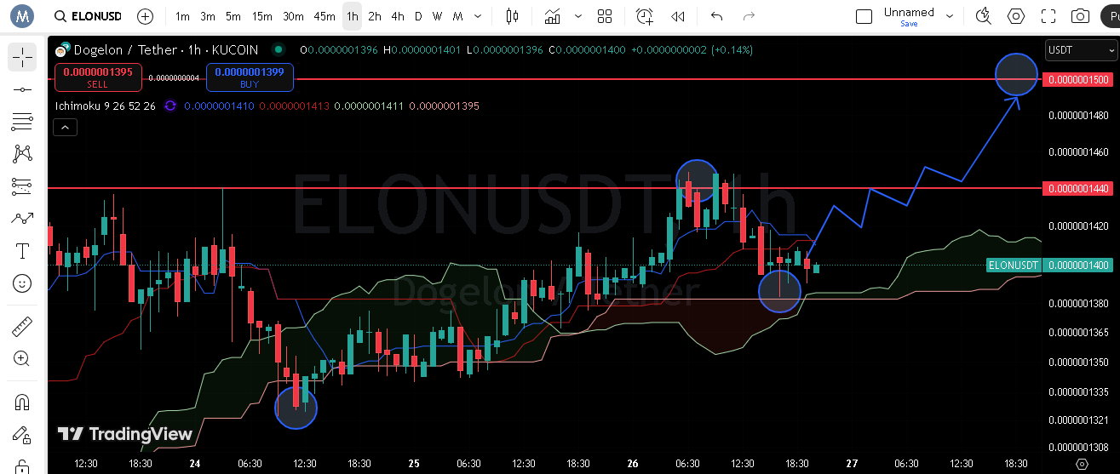1120x474 pixels.
Task: Click the add symbol plus icon
Action: [146, 16]
